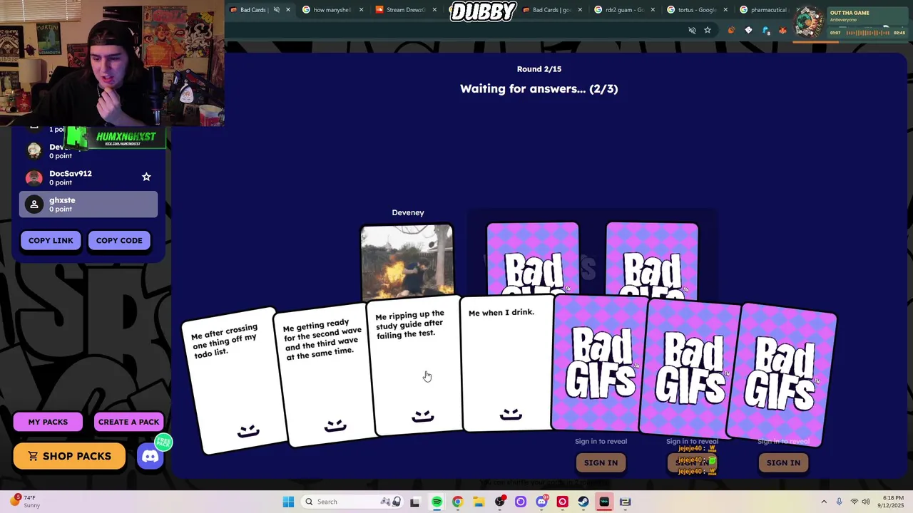Click the 'Round 2/15' label
913x513 pixels.
539,69
